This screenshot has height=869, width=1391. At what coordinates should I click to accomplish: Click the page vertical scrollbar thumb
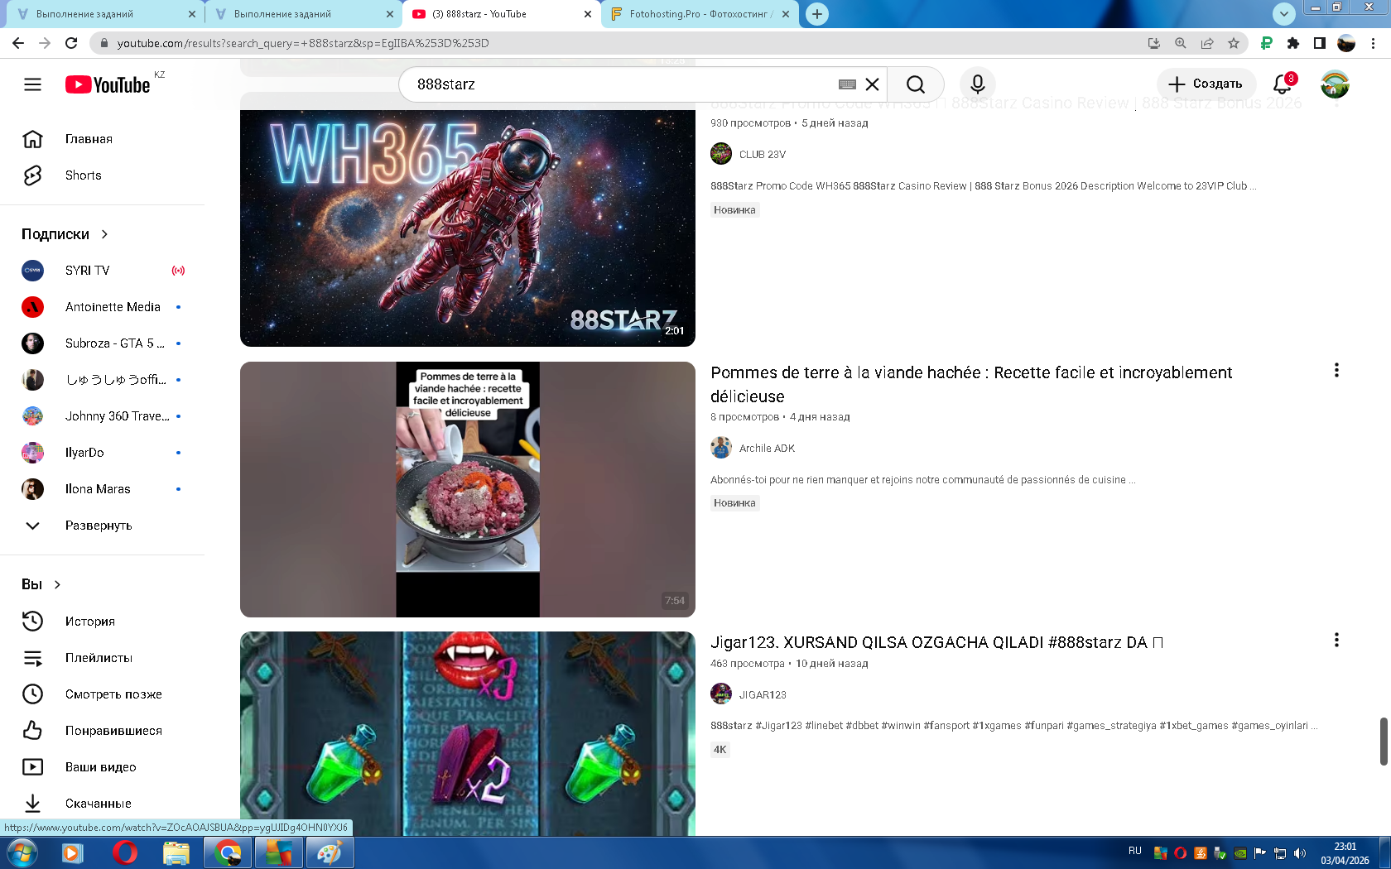click(x=1384, y=742)
